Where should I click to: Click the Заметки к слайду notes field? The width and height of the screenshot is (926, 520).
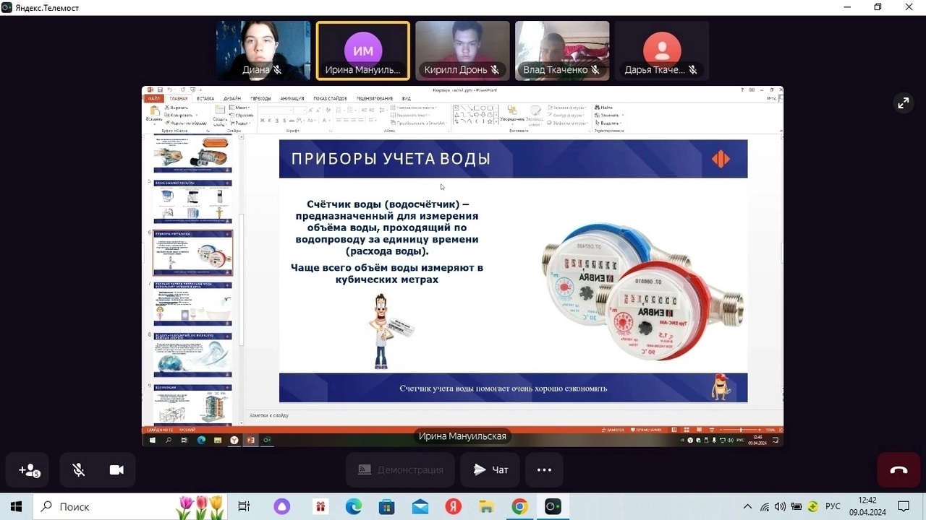[514, 415]
